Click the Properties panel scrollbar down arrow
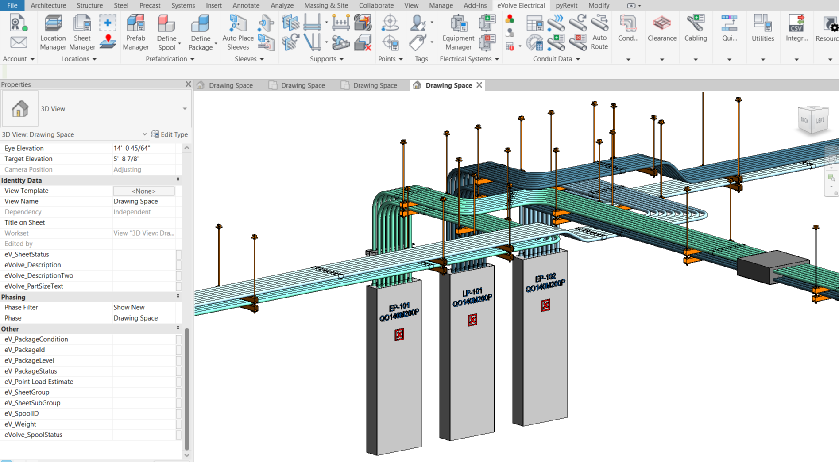The width and height of the screenshot is (839, 462). coord(187,455)
